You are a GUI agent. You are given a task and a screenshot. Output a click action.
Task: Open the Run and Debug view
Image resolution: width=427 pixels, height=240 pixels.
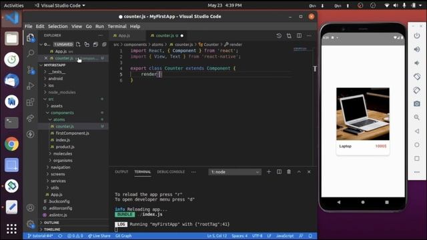tap(31, 86)
